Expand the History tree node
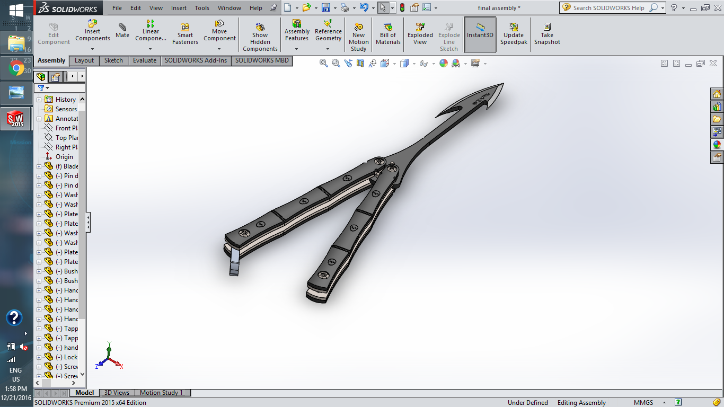 point(39,99)
